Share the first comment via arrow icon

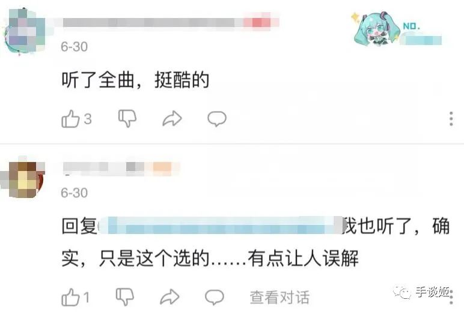pyautogui.click(x=172, y=119)
